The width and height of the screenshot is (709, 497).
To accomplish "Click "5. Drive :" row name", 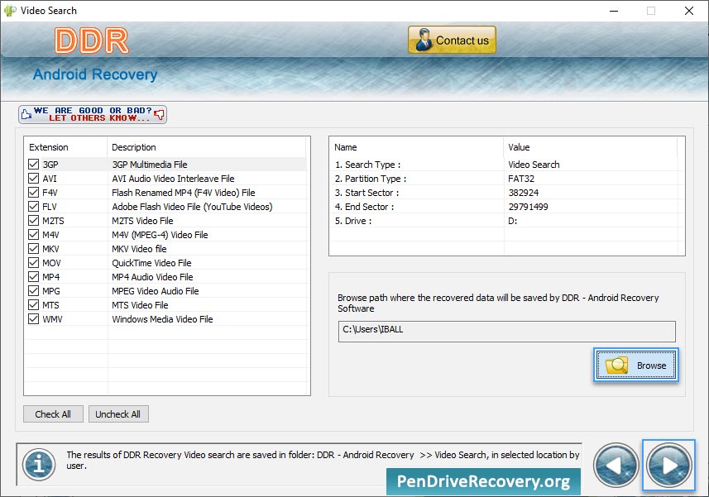I will pyautogui.click(x=353, y=221).
